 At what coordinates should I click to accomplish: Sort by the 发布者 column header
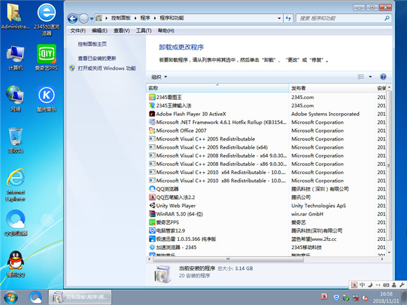(332, 88)
